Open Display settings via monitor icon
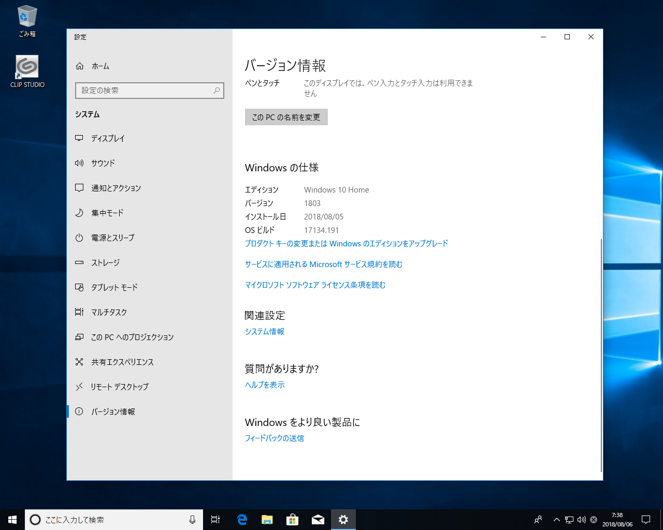Screen dimensions: 663x530 pyautogui.click(x=79, y=138)
